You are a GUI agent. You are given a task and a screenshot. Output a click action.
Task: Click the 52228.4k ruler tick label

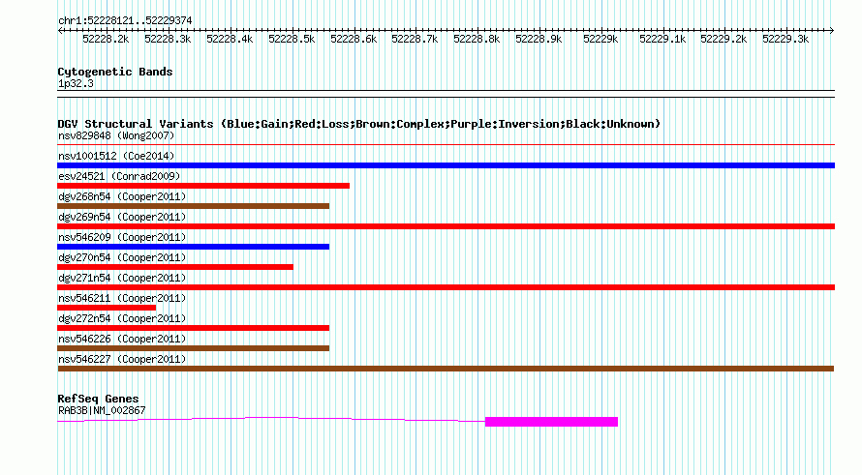point(230,39)
